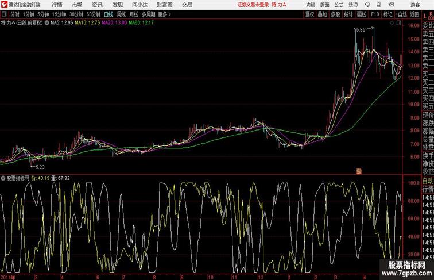
Task: Click the L R icon at top right
Action: [x=428, y=16]
